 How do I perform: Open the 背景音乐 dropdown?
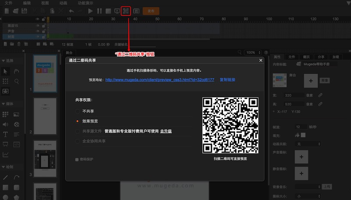pos(308,186)
